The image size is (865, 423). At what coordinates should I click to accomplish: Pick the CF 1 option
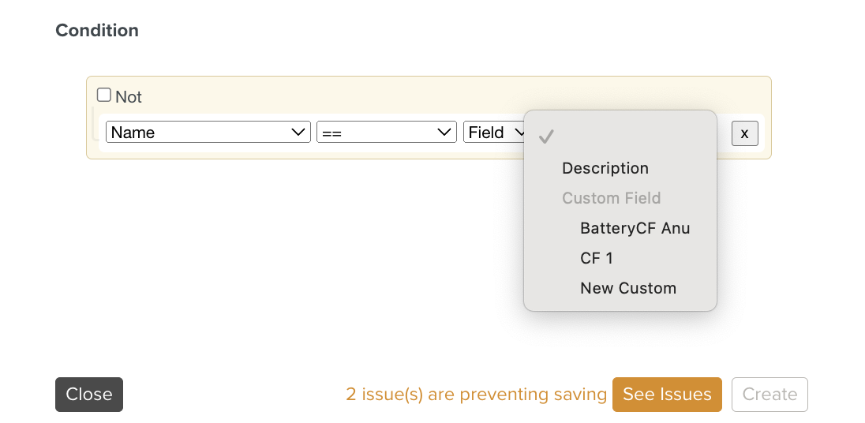pos(597,258)
